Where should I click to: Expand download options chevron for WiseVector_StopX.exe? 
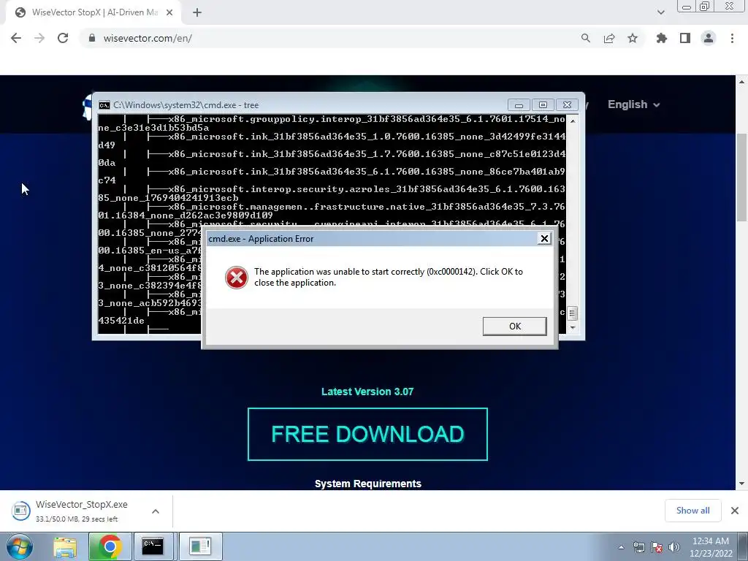pos(156,511)
